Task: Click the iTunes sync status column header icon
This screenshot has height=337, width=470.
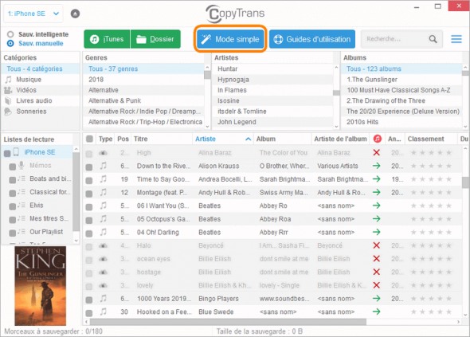Action: pyautogui.click(x=377, y=139)
